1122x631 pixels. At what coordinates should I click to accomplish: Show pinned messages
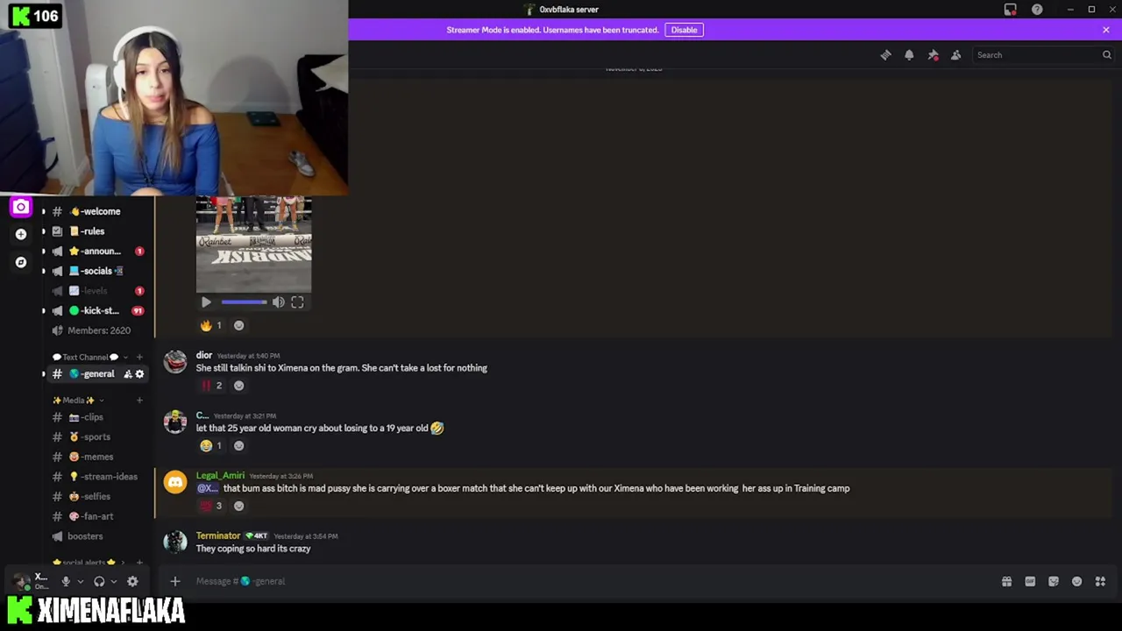[x=933, y=55]
